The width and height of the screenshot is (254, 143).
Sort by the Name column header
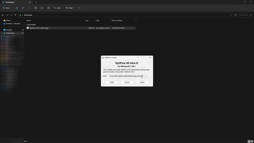click(29, 21)
